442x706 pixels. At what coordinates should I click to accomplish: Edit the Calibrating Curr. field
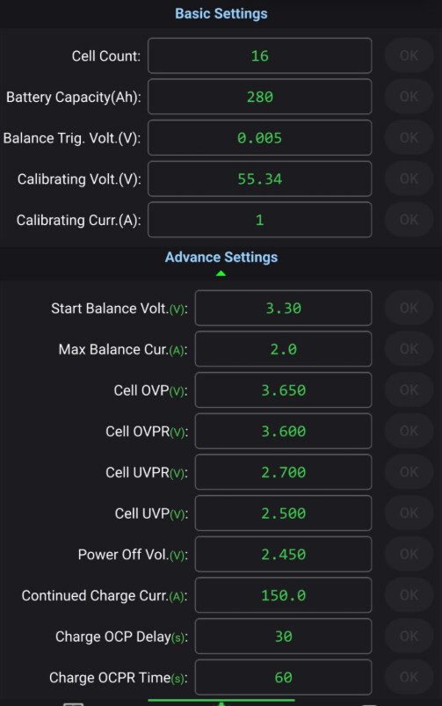point(260,220)
